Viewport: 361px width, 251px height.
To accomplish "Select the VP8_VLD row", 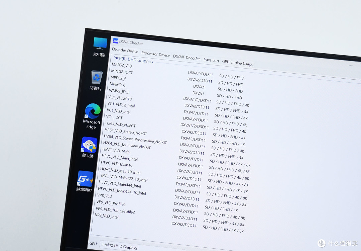I will (x=167, y=203).
